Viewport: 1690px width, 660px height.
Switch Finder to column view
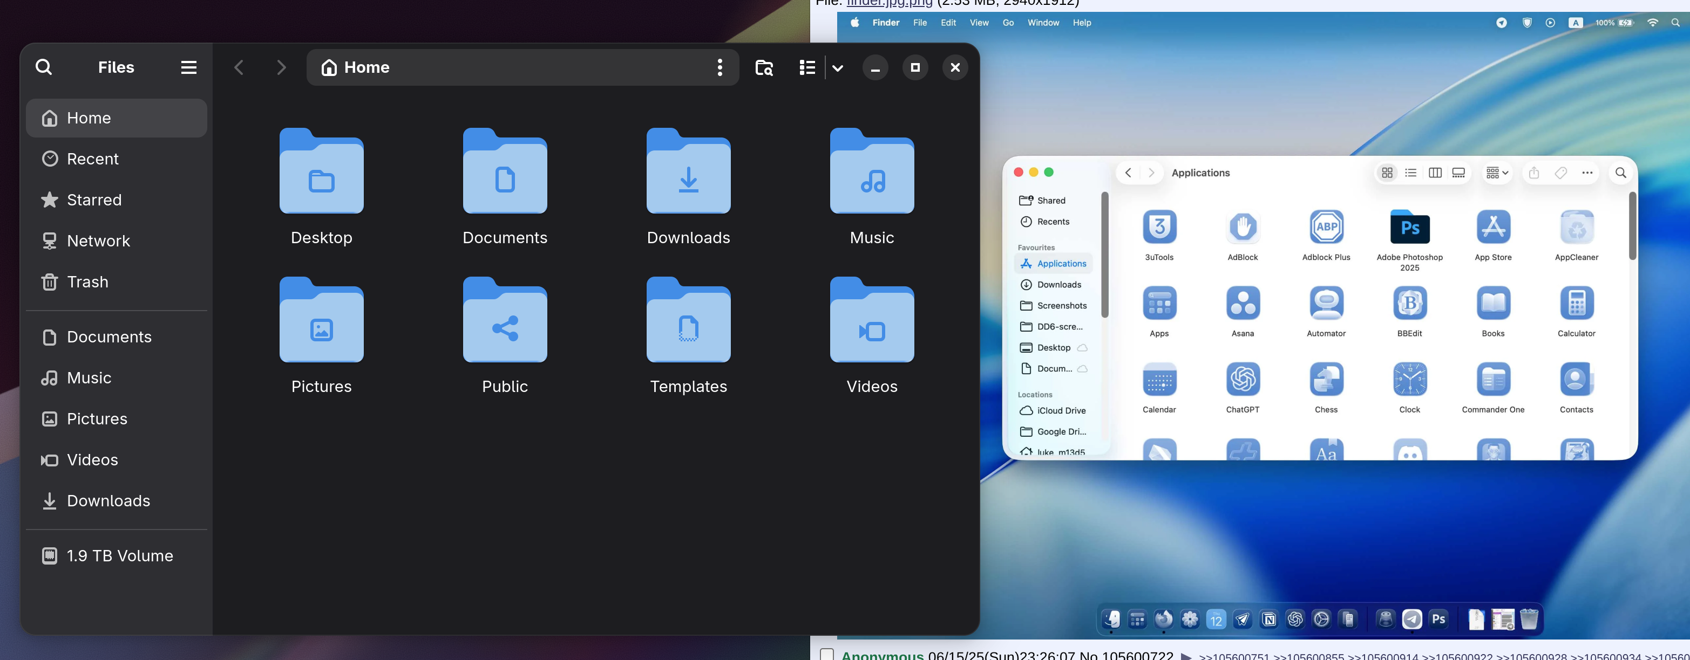(1435, 173)
